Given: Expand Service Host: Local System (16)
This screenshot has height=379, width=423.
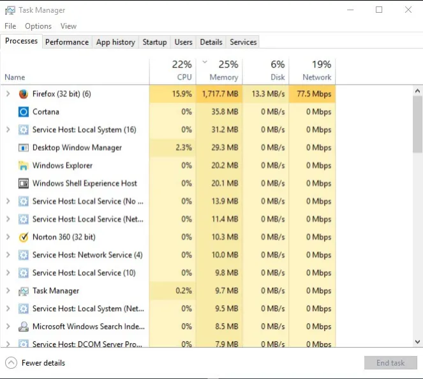Looking at the screenshot, I should tap(8, 130).
